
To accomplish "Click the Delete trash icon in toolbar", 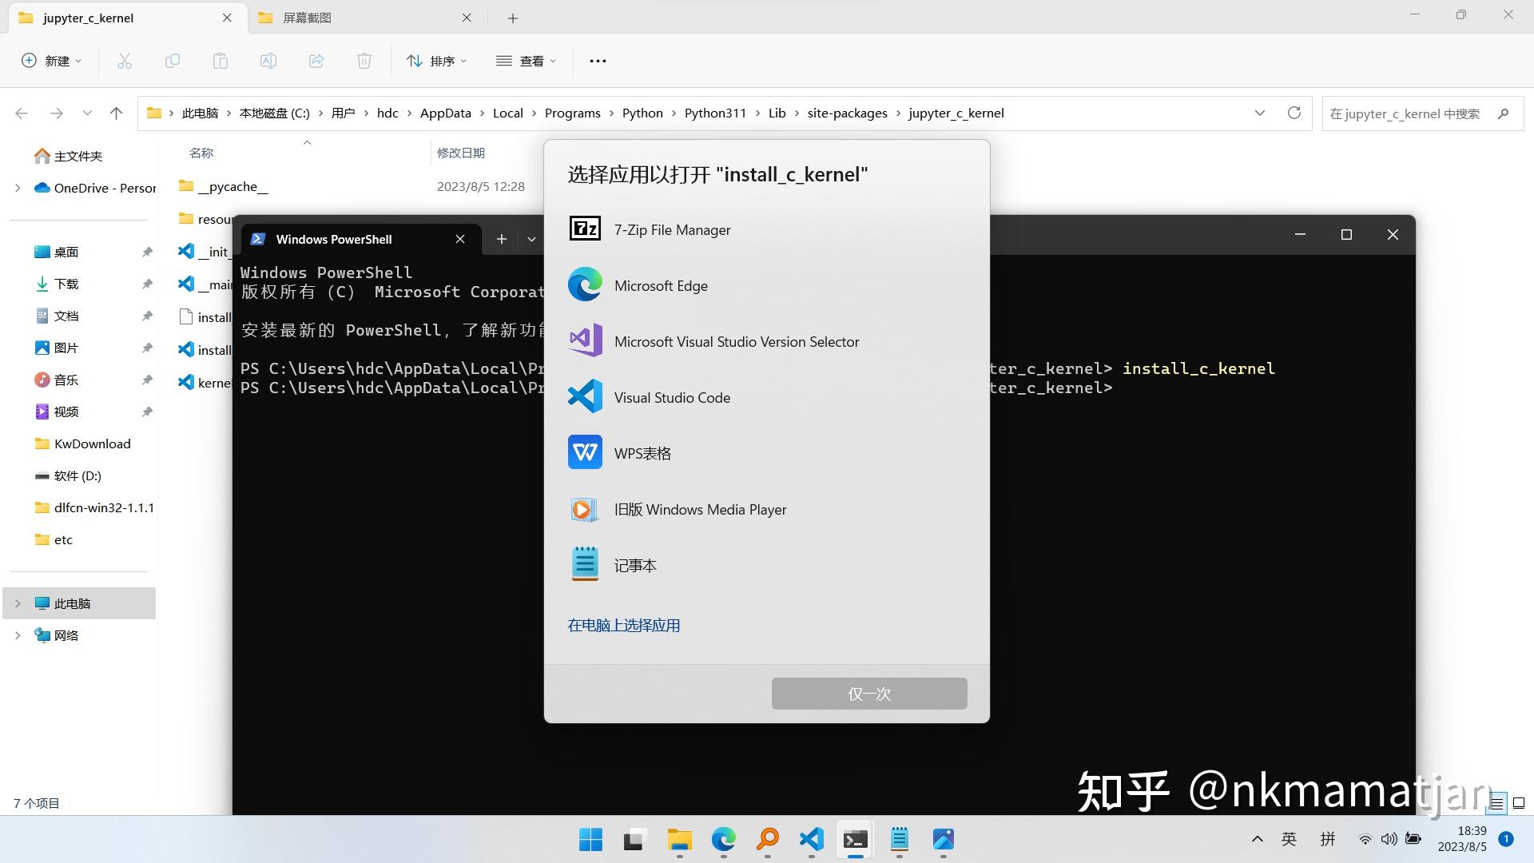I will [364, 60].
